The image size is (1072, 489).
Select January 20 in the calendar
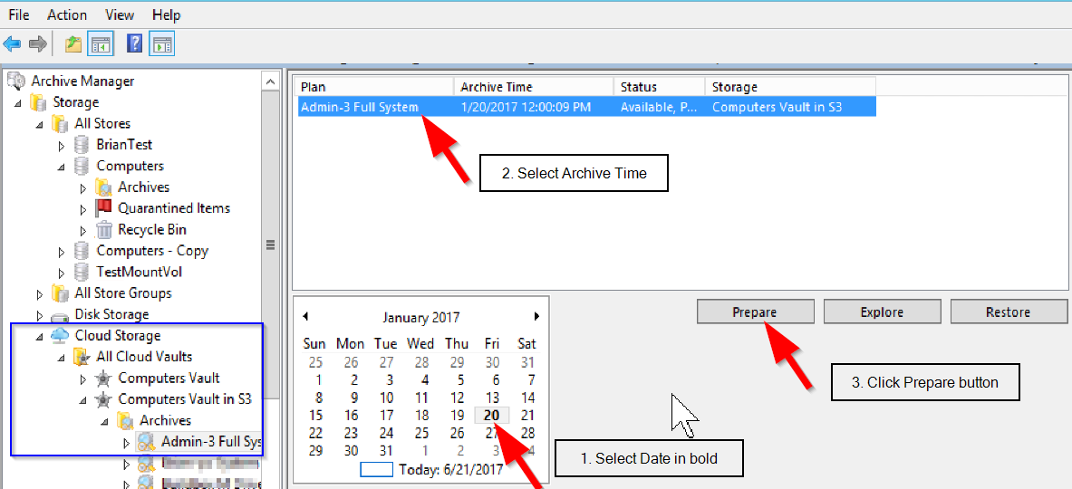coord(491,416)
